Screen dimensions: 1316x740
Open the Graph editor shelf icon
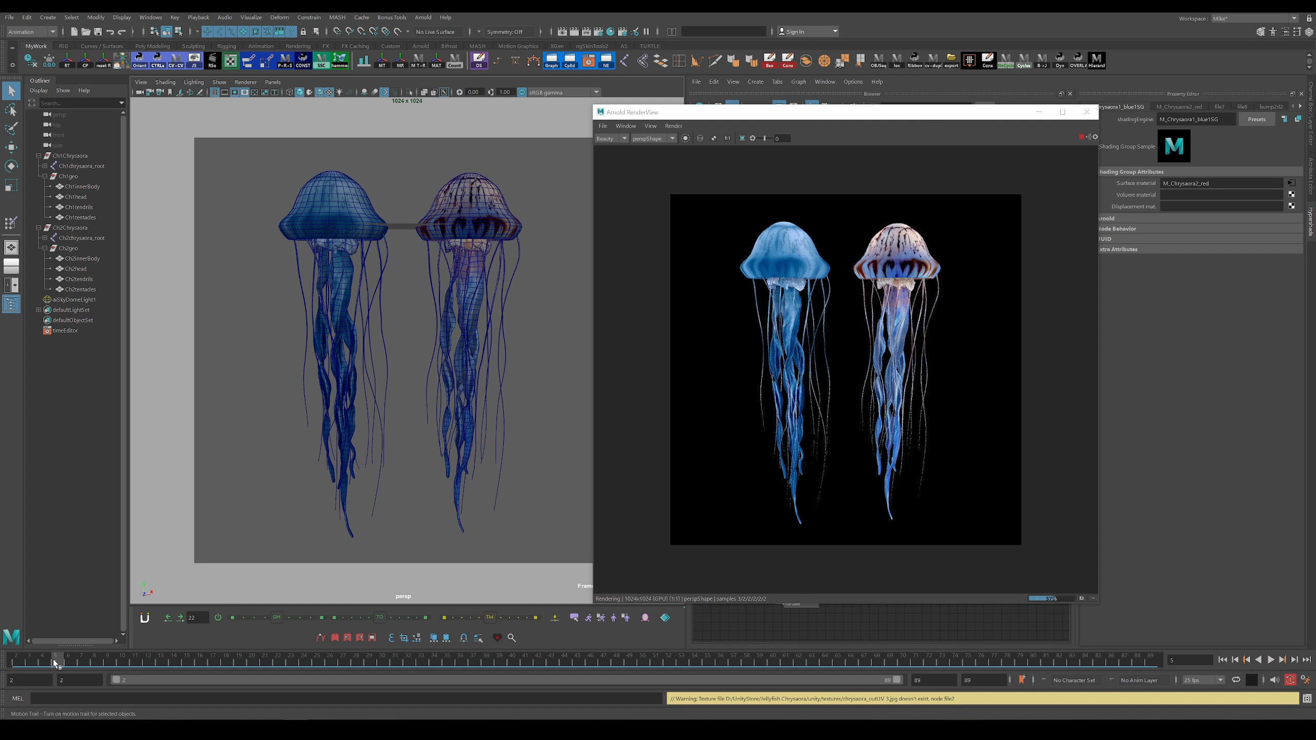tap(551, 60)
